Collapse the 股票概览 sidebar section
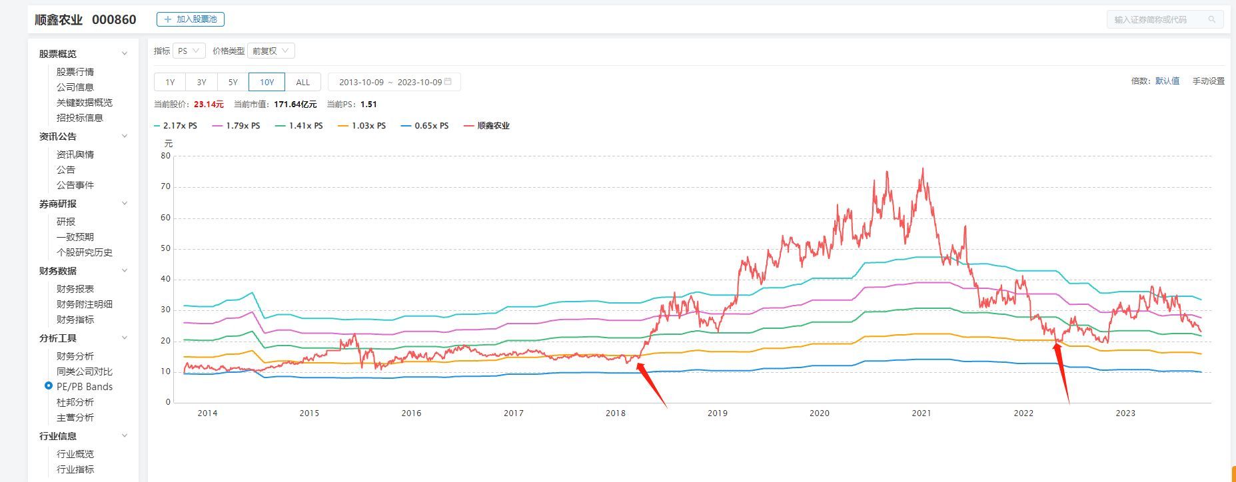1236x482 pixels. point(124,54)
